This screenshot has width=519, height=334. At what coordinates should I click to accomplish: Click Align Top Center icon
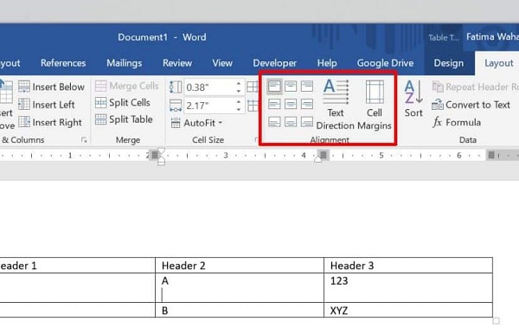291,87
